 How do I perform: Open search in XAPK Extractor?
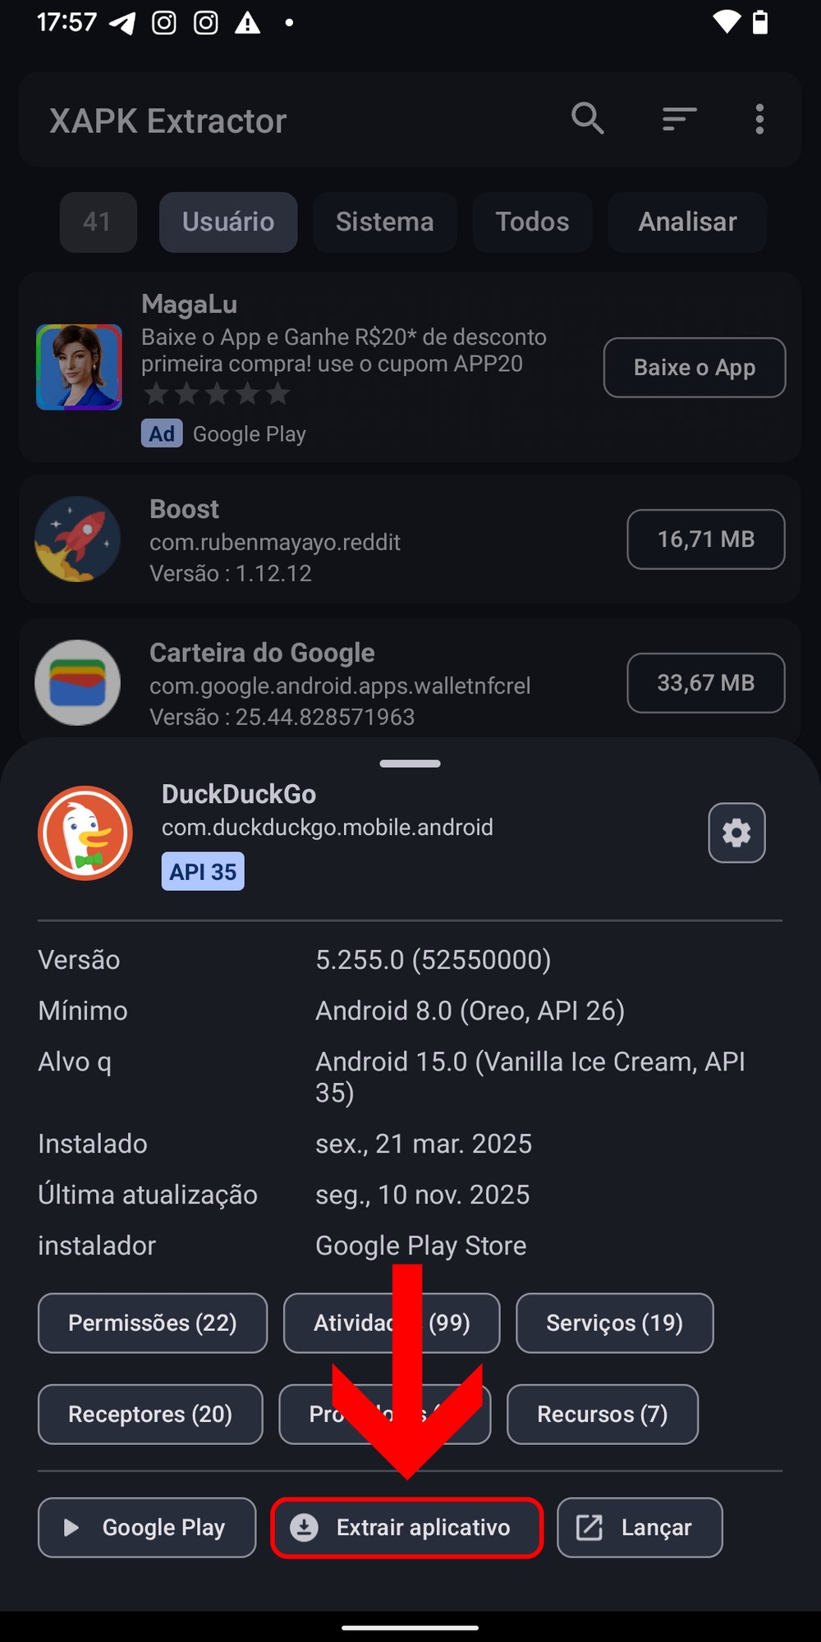588,119
